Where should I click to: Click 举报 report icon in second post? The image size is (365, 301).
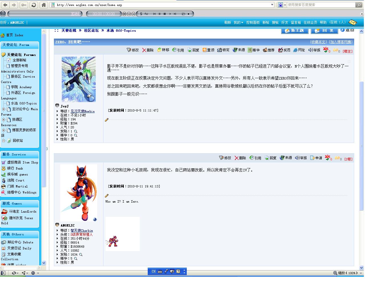point(297,158)
